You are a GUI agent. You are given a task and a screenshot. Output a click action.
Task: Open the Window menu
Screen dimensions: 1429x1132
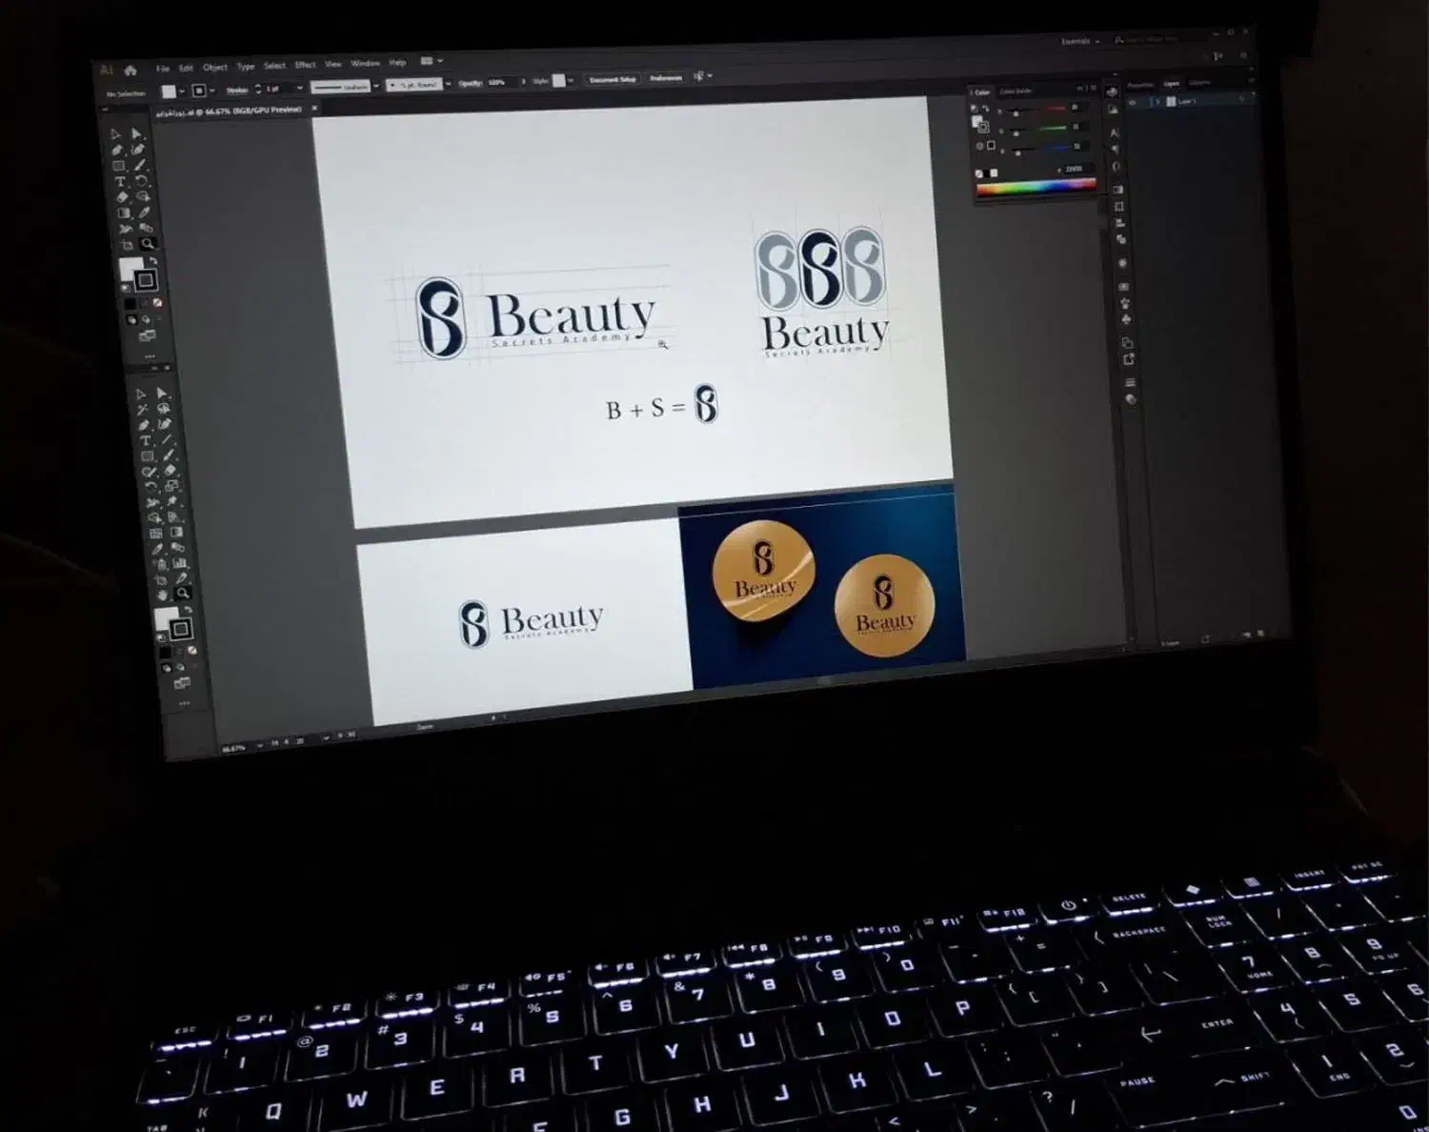click(365, 64)
